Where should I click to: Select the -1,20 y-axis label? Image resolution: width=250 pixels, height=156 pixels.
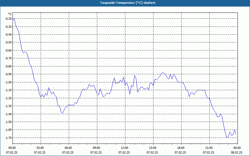click(9, 98)
